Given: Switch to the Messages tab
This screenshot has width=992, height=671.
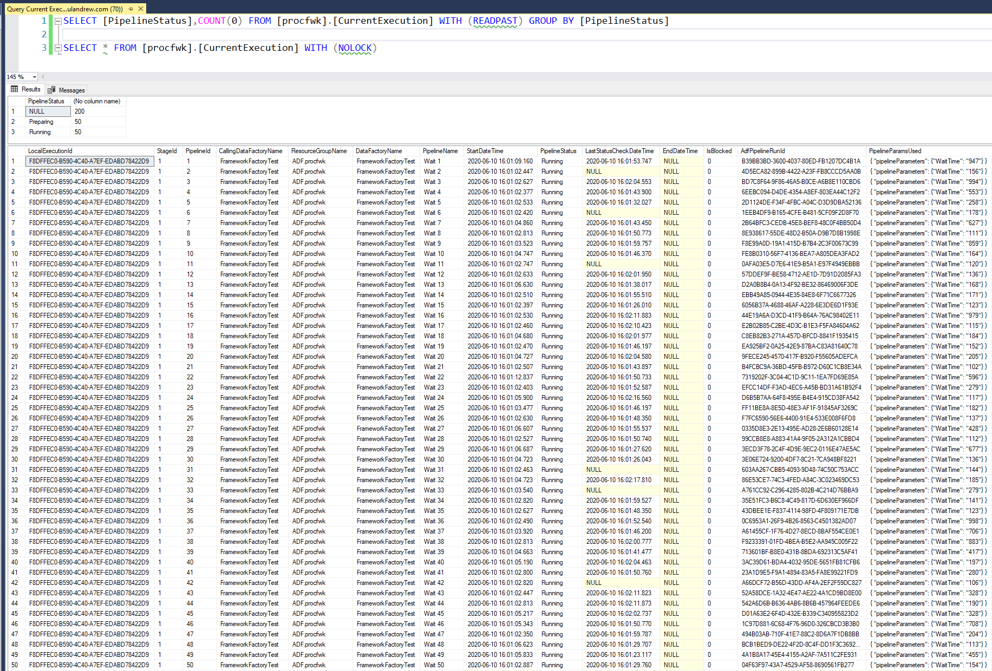Looking at the screenshot, I should coord(66,90).
